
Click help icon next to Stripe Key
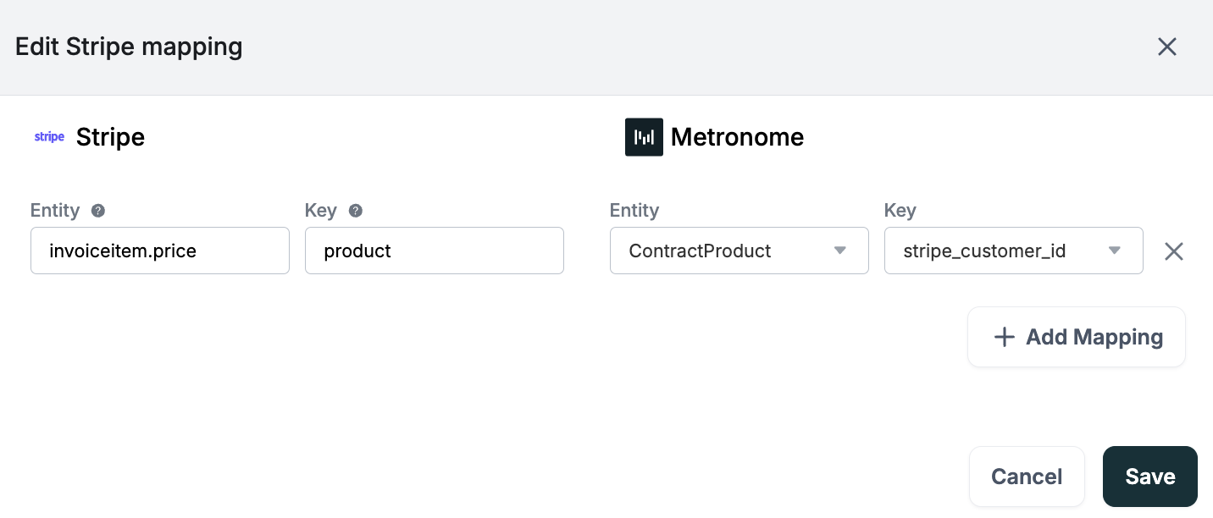pyautogui.click(x=356, y=211)
